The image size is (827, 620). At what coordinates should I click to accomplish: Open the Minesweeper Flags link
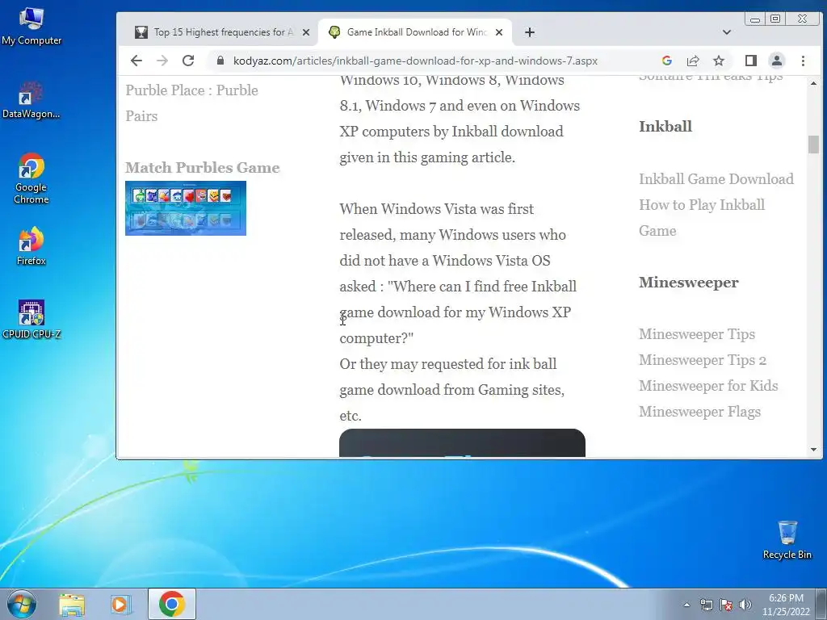pyautogui.click(x=700, y=411)
